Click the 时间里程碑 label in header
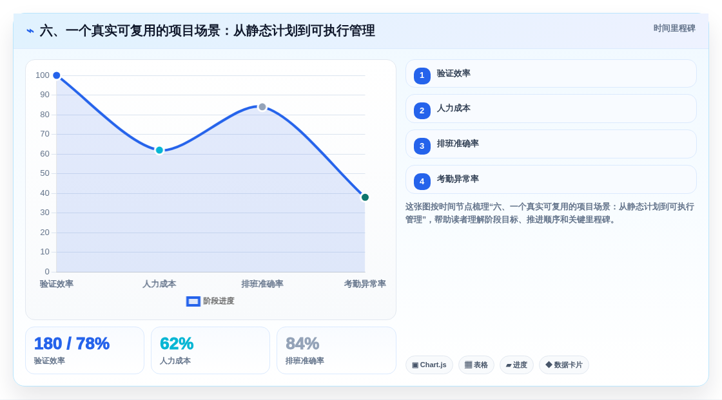 (x=674, y=28)
